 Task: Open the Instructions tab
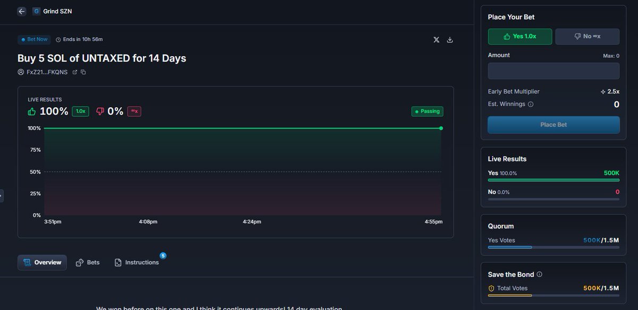[137, 262]
